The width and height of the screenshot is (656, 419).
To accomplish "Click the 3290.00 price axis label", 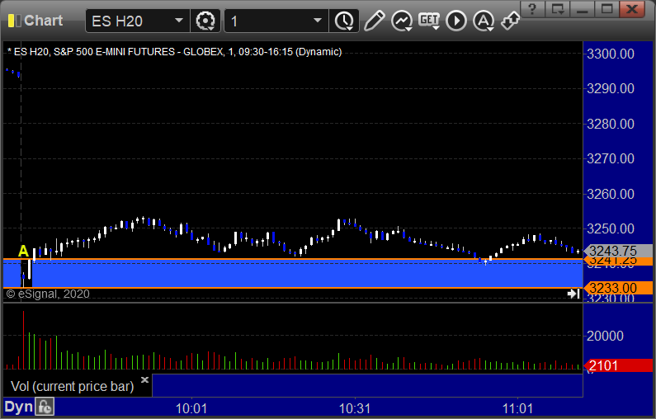I will [611, 88].
